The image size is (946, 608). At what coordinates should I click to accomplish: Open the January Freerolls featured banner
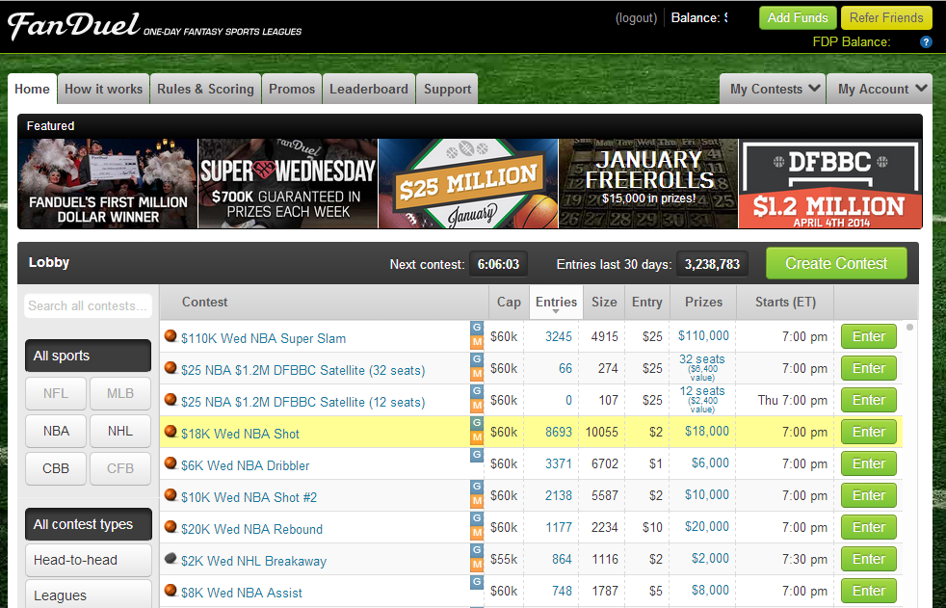point(648,184)
